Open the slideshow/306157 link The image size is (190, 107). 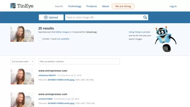pyautogui.click(x=47, y=75)
